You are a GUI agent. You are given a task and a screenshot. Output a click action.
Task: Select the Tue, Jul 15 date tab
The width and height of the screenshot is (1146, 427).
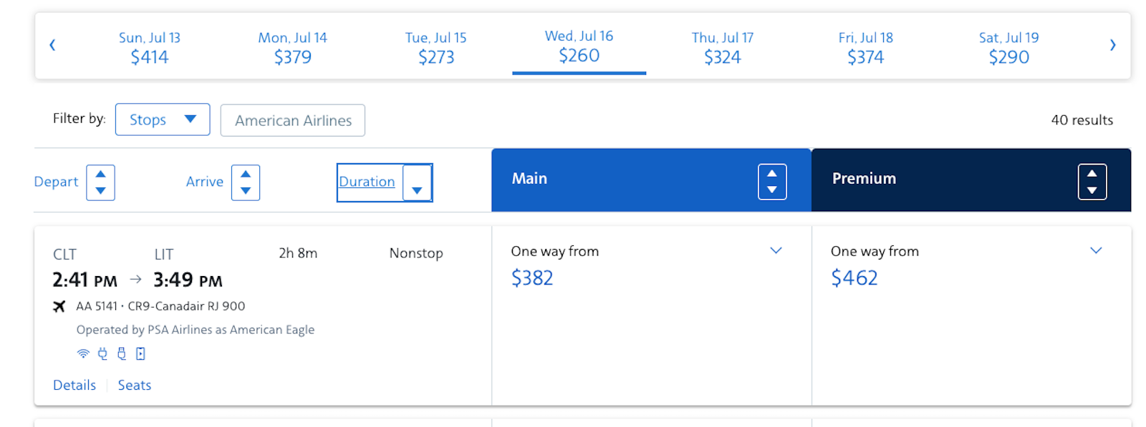pos(436,47)
